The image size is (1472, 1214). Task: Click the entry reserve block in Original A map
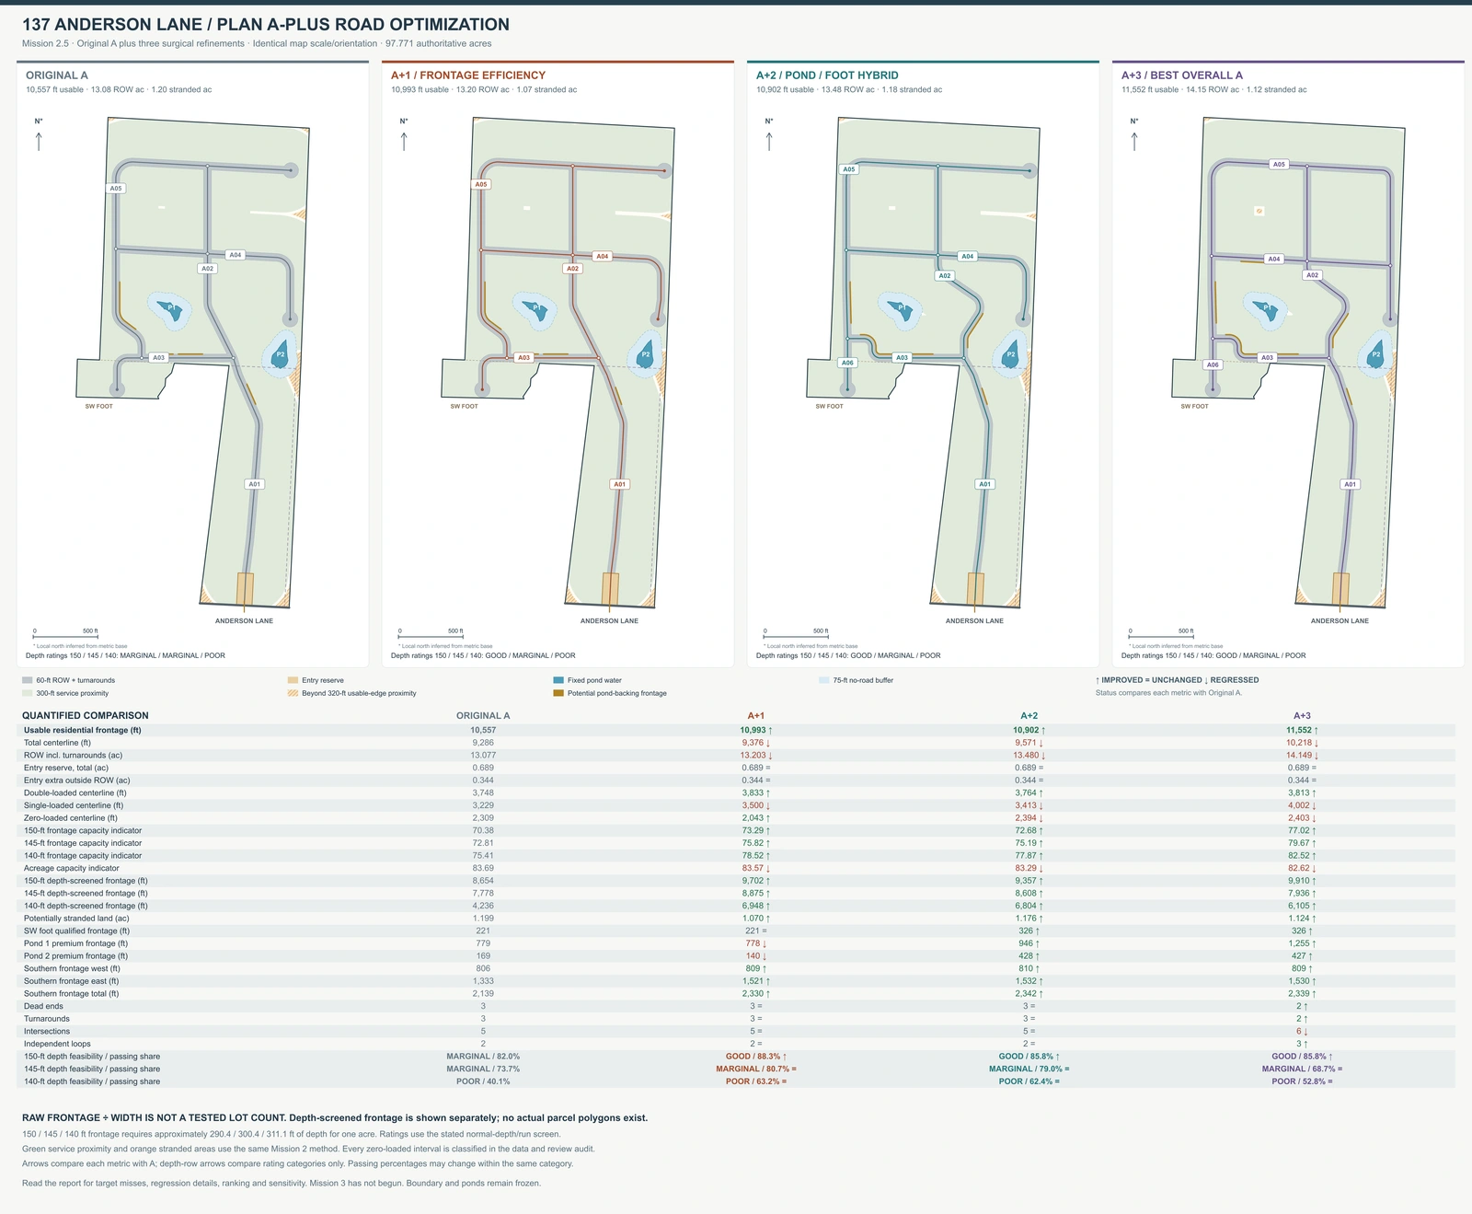[x=245, y=588]
